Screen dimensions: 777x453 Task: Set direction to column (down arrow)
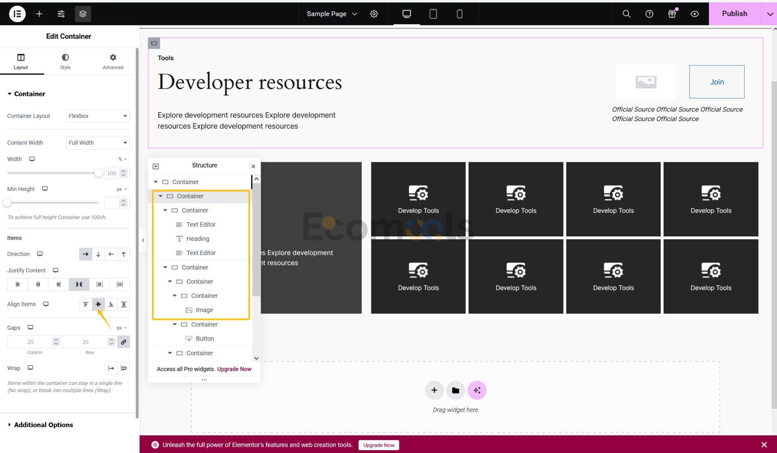(x=98, y=254)
